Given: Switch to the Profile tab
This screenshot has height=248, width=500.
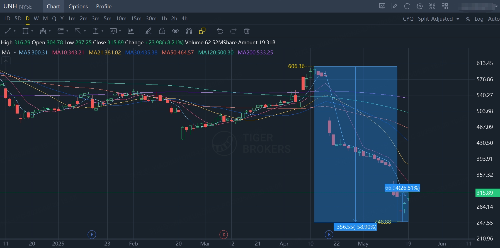Looking at the screenshot, I should tap(104, 6).
